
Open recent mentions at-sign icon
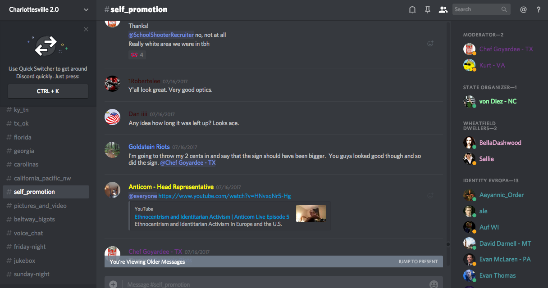(523, 9)
